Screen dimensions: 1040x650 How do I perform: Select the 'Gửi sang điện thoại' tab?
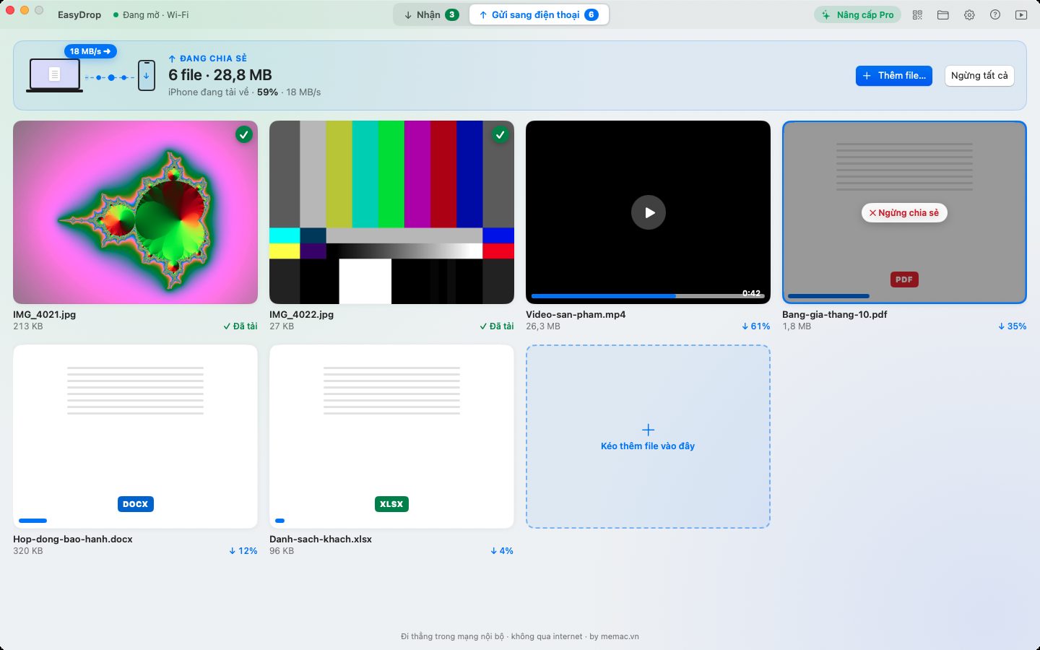[x=539, y=14]
